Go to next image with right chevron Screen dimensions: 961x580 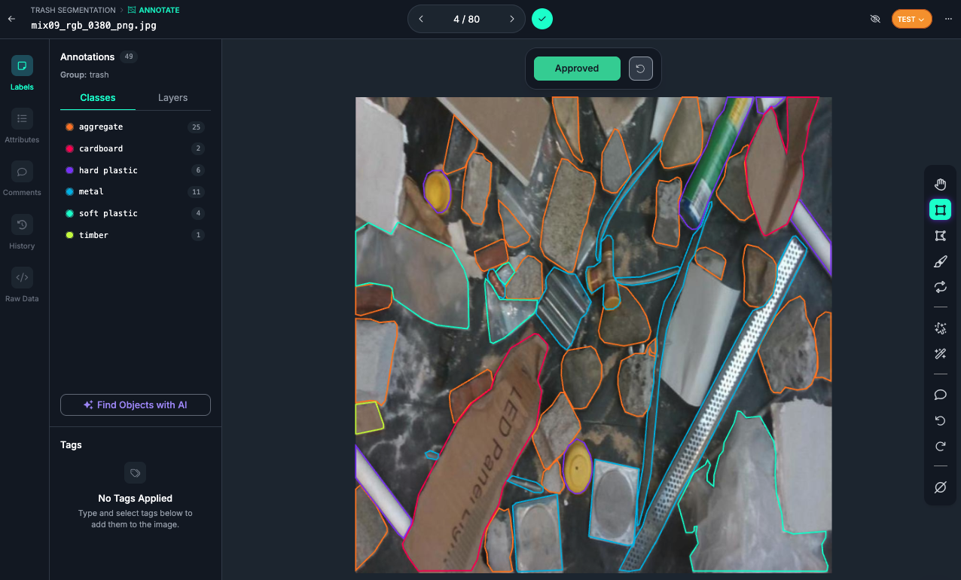pos(512,19)
